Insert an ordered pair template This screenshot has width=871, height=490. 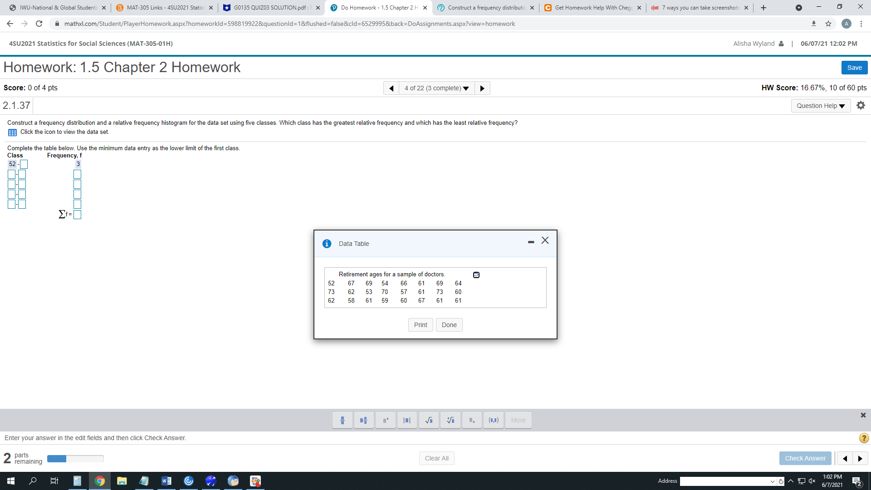[493, 420]
